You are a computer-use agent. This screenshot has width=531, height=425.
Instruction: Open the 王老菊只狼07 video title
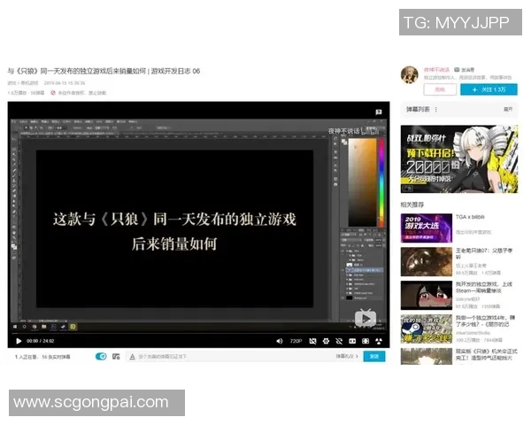[x=484, y=253]
